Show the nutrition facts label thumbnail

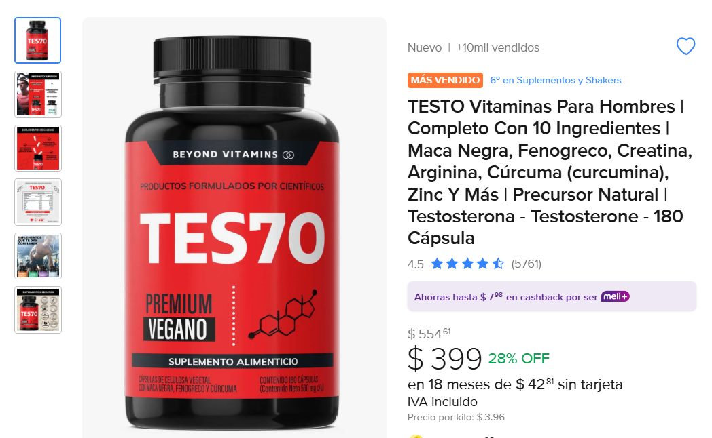37,202
